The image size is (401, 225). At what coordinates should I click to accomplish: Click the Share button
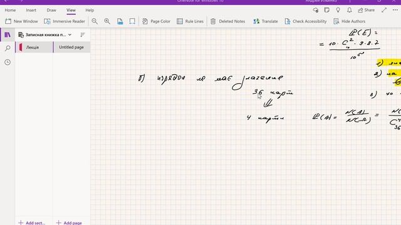pos(366,10)
